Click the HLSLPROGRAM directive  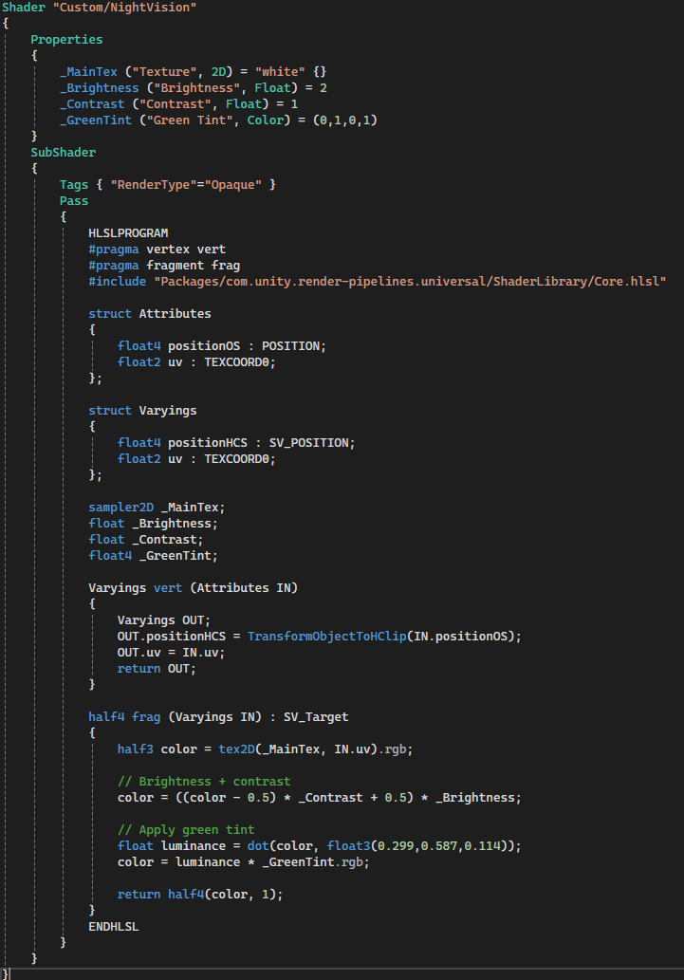pos(128,232)
